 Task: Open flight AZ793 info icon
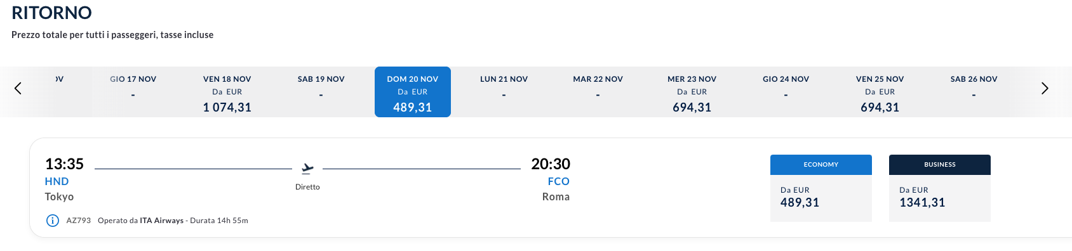pos(52,221)
